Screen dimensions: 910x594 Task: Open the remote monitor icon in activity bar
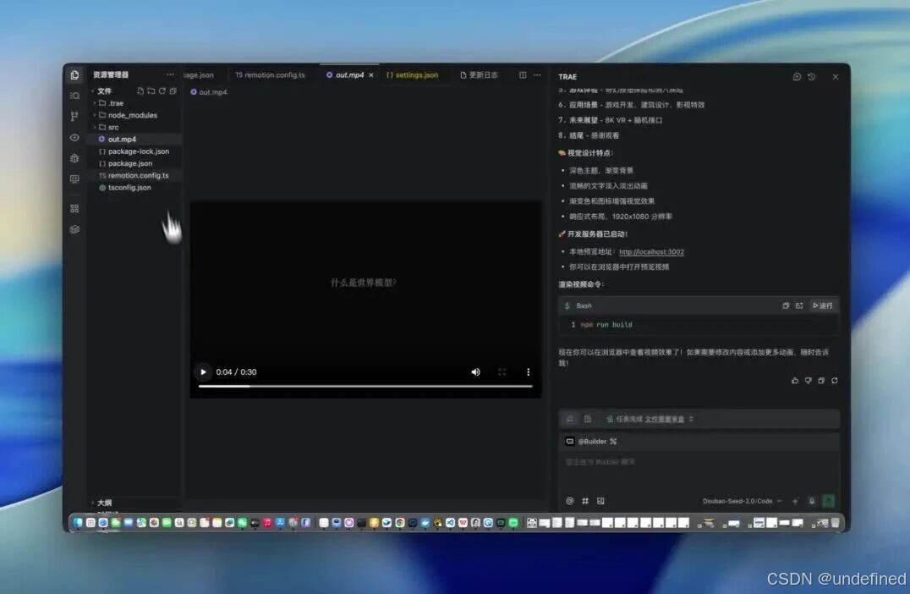(74, 179)
